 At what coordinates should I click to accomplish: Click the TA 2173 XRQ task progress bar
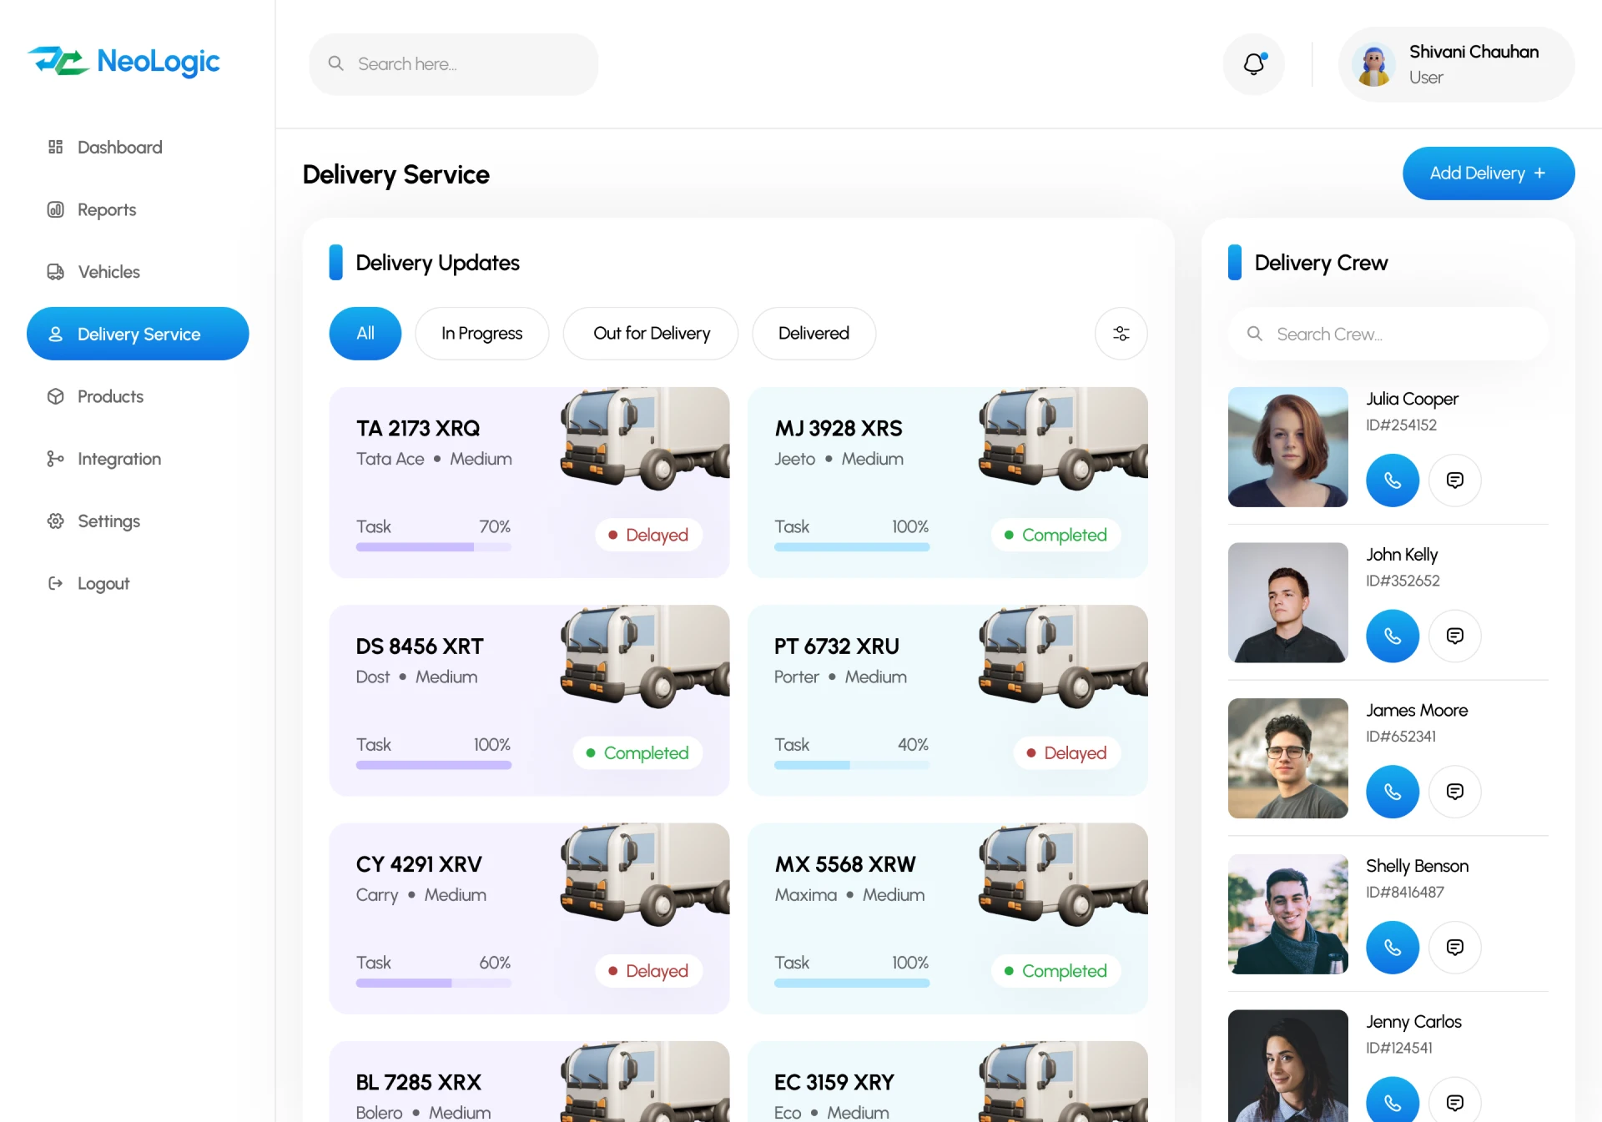tap(433, 547)
